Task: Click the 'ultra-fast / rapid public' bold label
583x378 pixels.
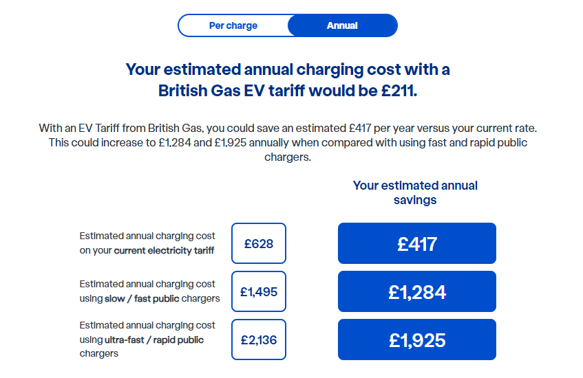Action: pos(154,340)
